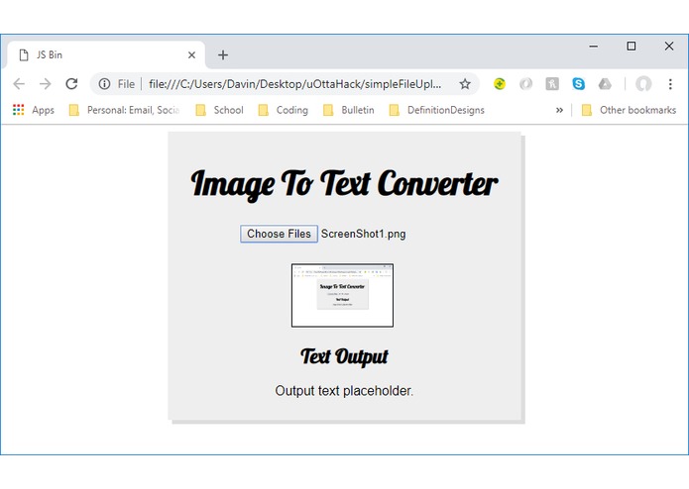
Task: Open the DefinitionDesigns bookmark folder
Action: [437, 110]
